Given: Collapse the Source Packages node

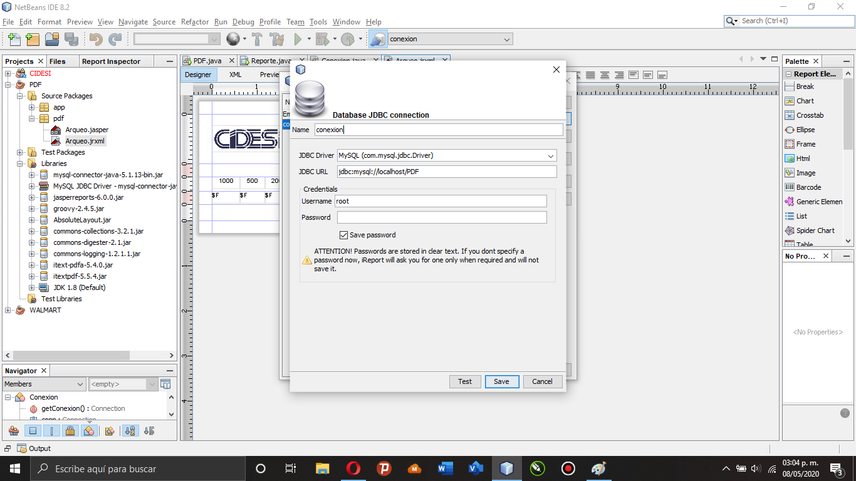Looking at the screenshot, I should [x=20, y=96].
